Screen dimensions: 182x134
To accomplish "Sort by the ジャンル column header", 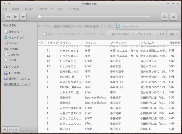I will click(x=96, y=43).
